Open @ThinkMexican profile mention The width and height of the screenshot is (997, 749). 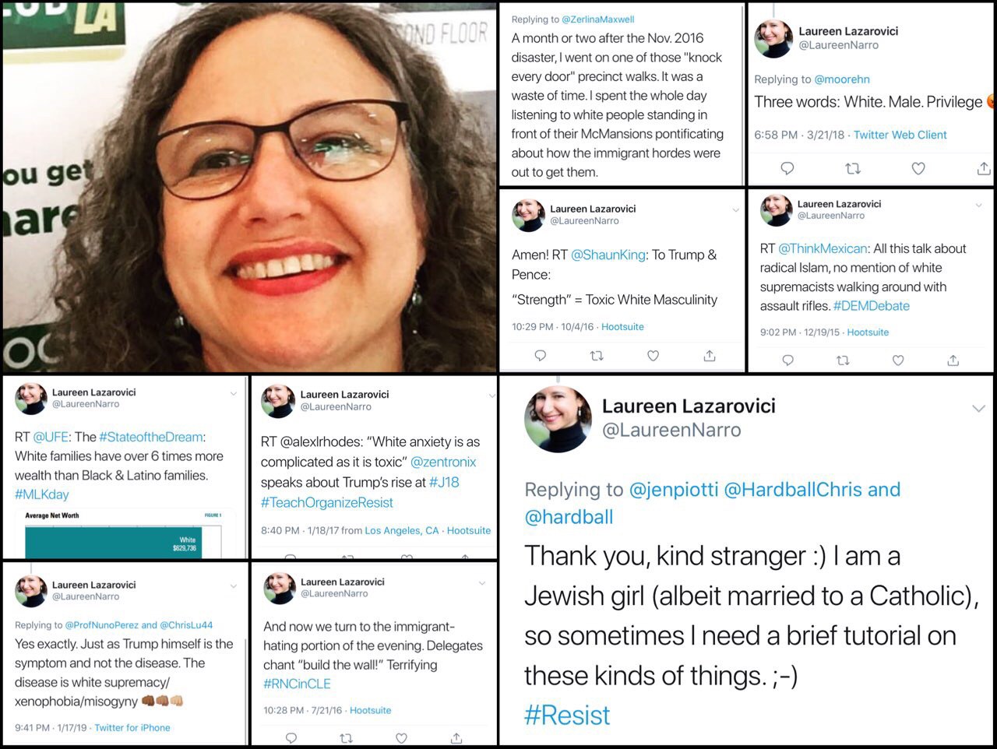tap(823, 248)
